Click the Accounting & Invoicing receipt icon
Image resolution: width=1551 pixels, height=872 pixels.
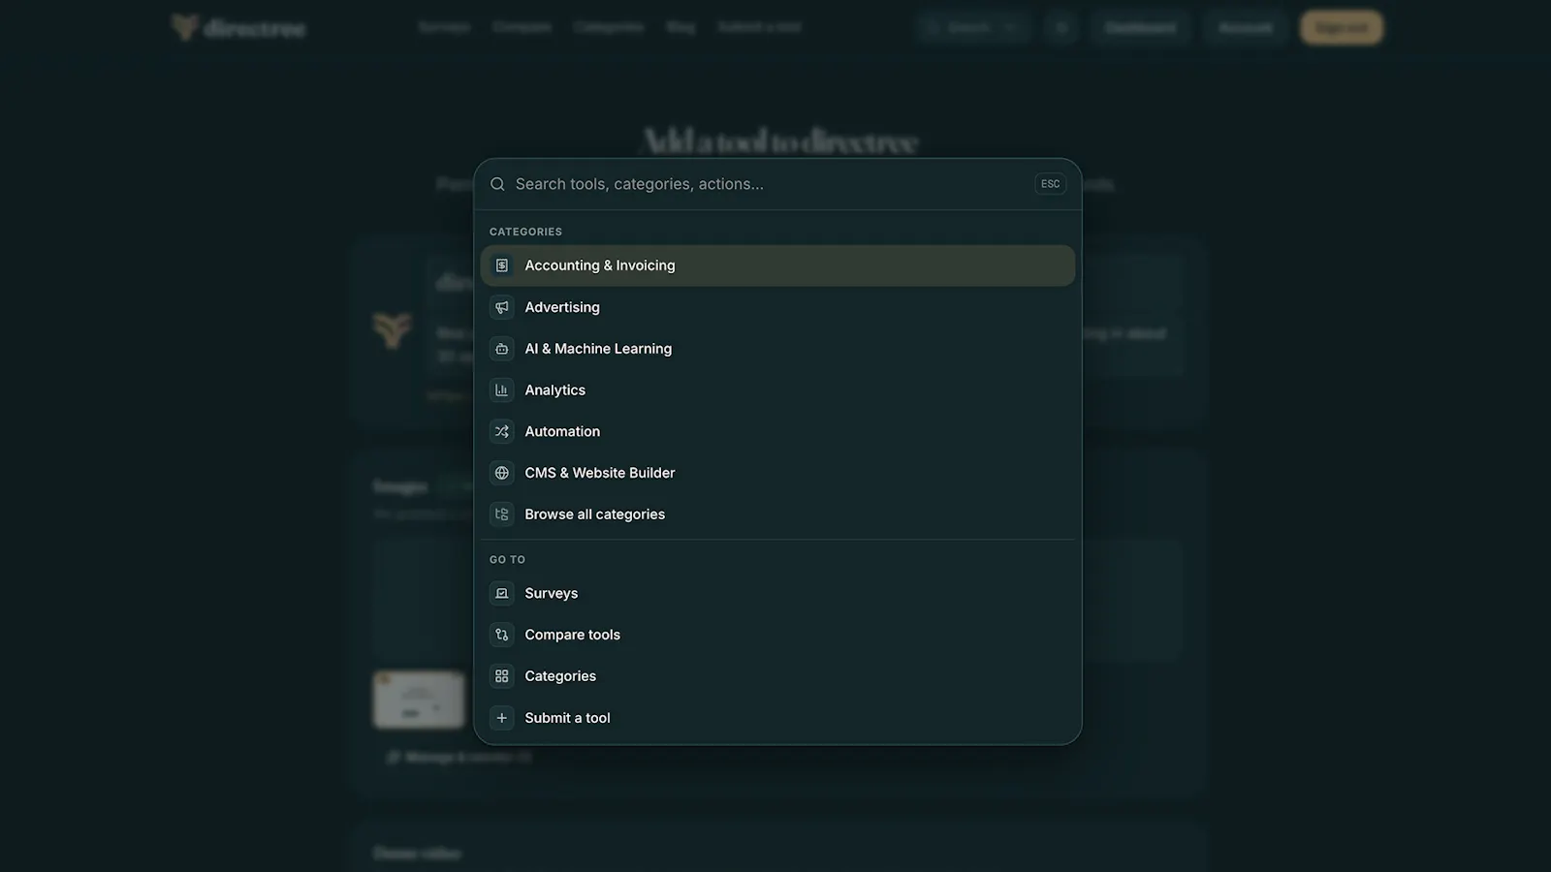coord(502,265)
